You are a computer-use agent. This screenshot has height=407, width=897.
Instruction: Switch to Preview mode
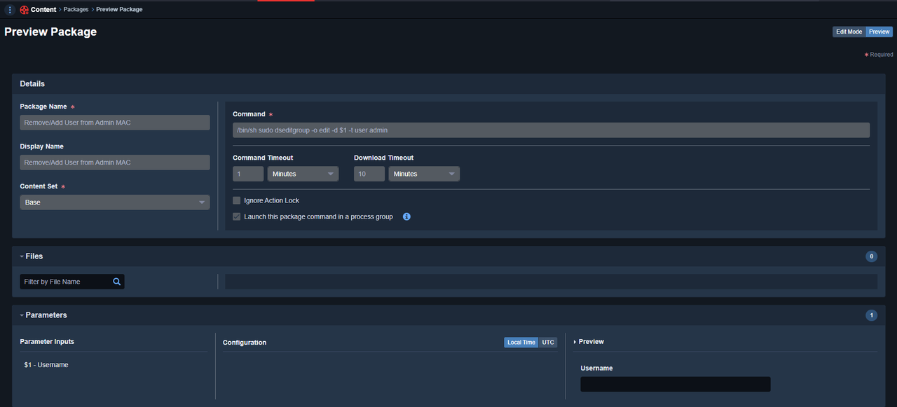879,32
